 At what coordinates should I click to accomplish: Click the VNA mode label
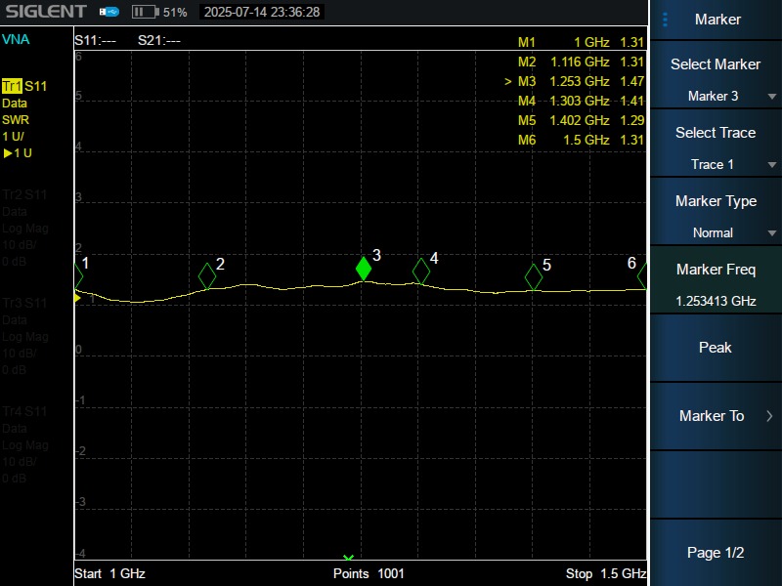tap(16, 39)
